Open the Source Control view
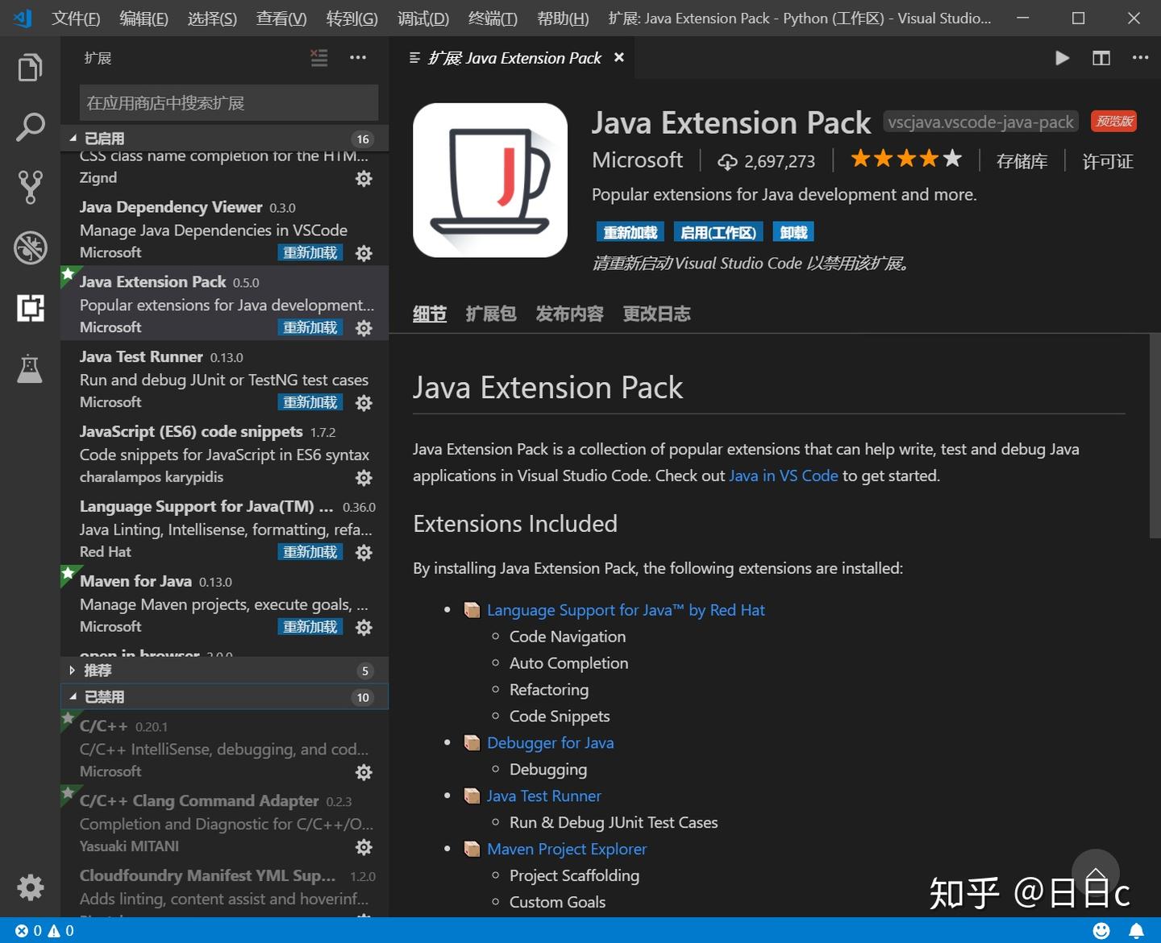1161x943 pixels. point(30,187)
